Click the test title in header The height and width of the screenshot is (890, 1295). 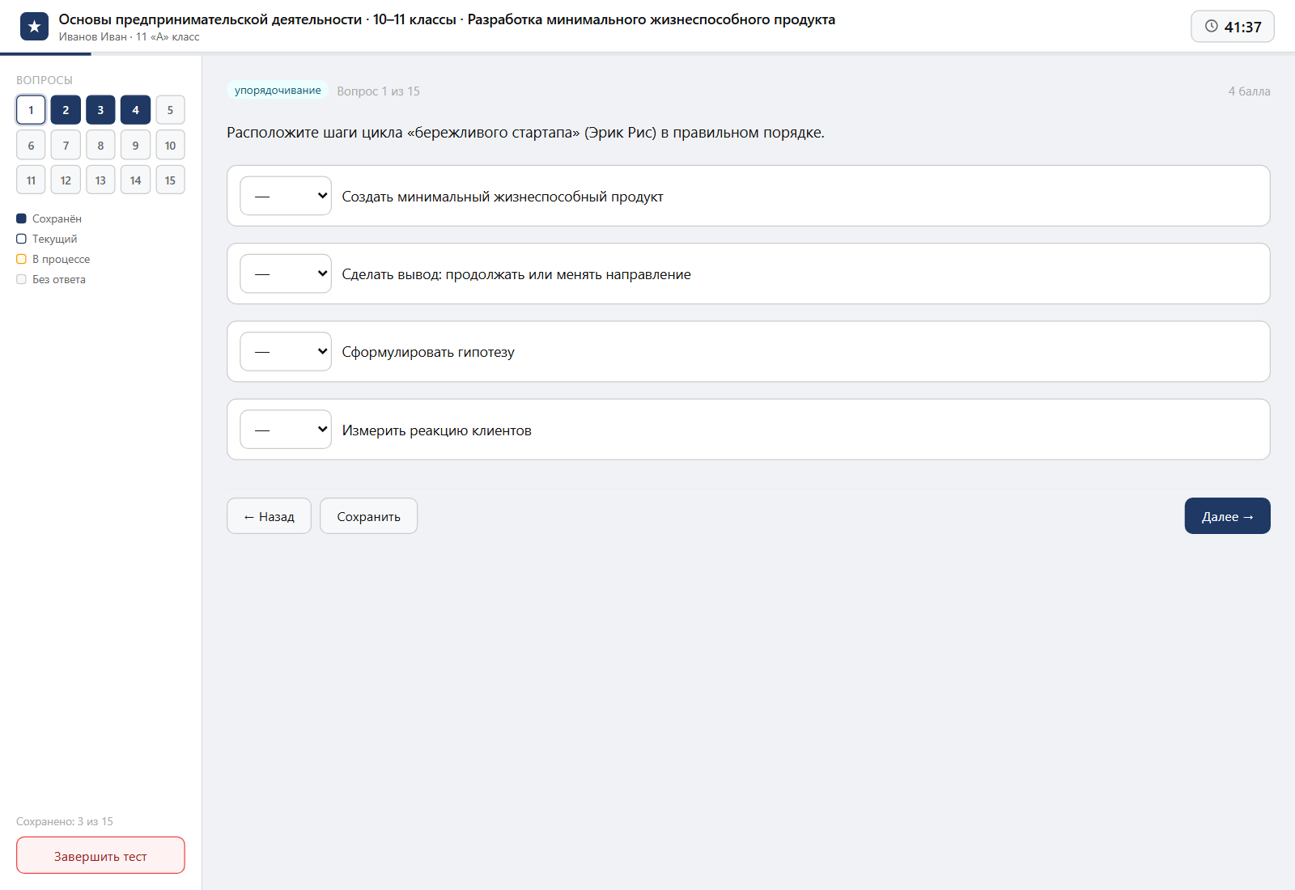click(447, 19)
